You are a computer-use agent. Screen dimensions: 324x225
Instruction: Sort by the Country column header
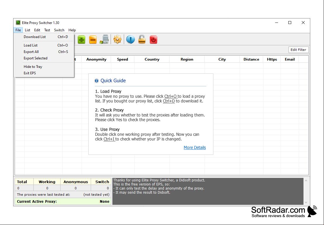coord(152,59)
